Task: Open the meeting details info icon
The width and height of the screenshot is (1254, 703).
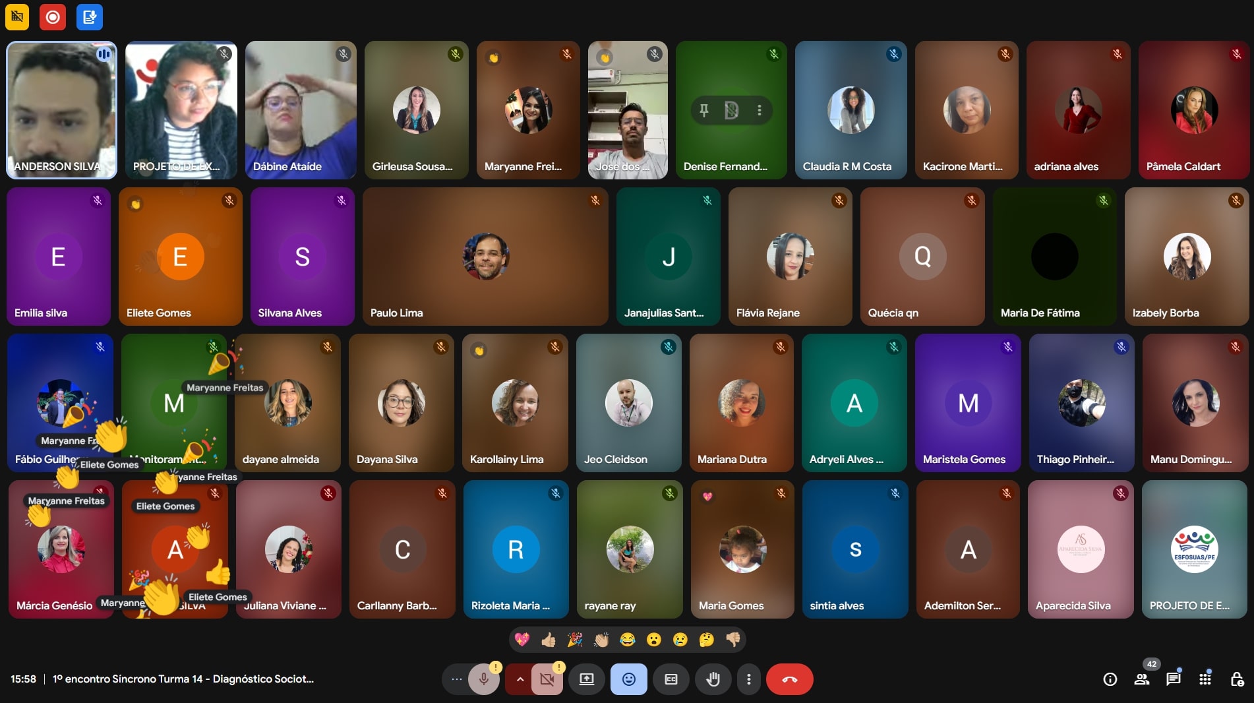Action: pos(1110,679)
